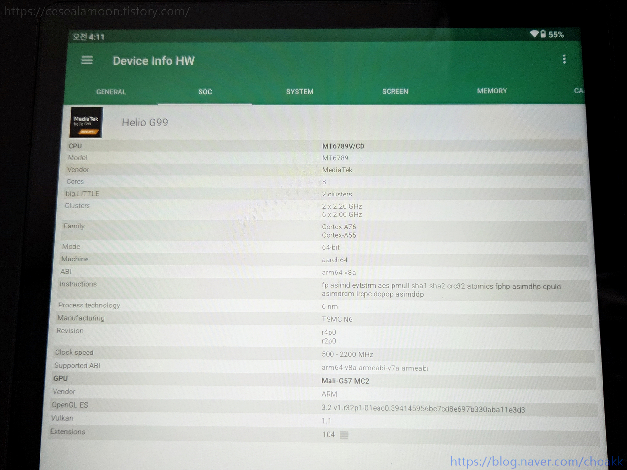Tap the Device Info HW title
This screenshot has height=470, width=627.
click(153, 61)
